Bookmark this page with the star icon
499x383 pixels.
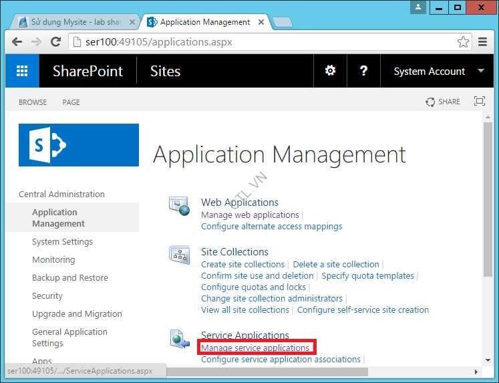(463, 42)
